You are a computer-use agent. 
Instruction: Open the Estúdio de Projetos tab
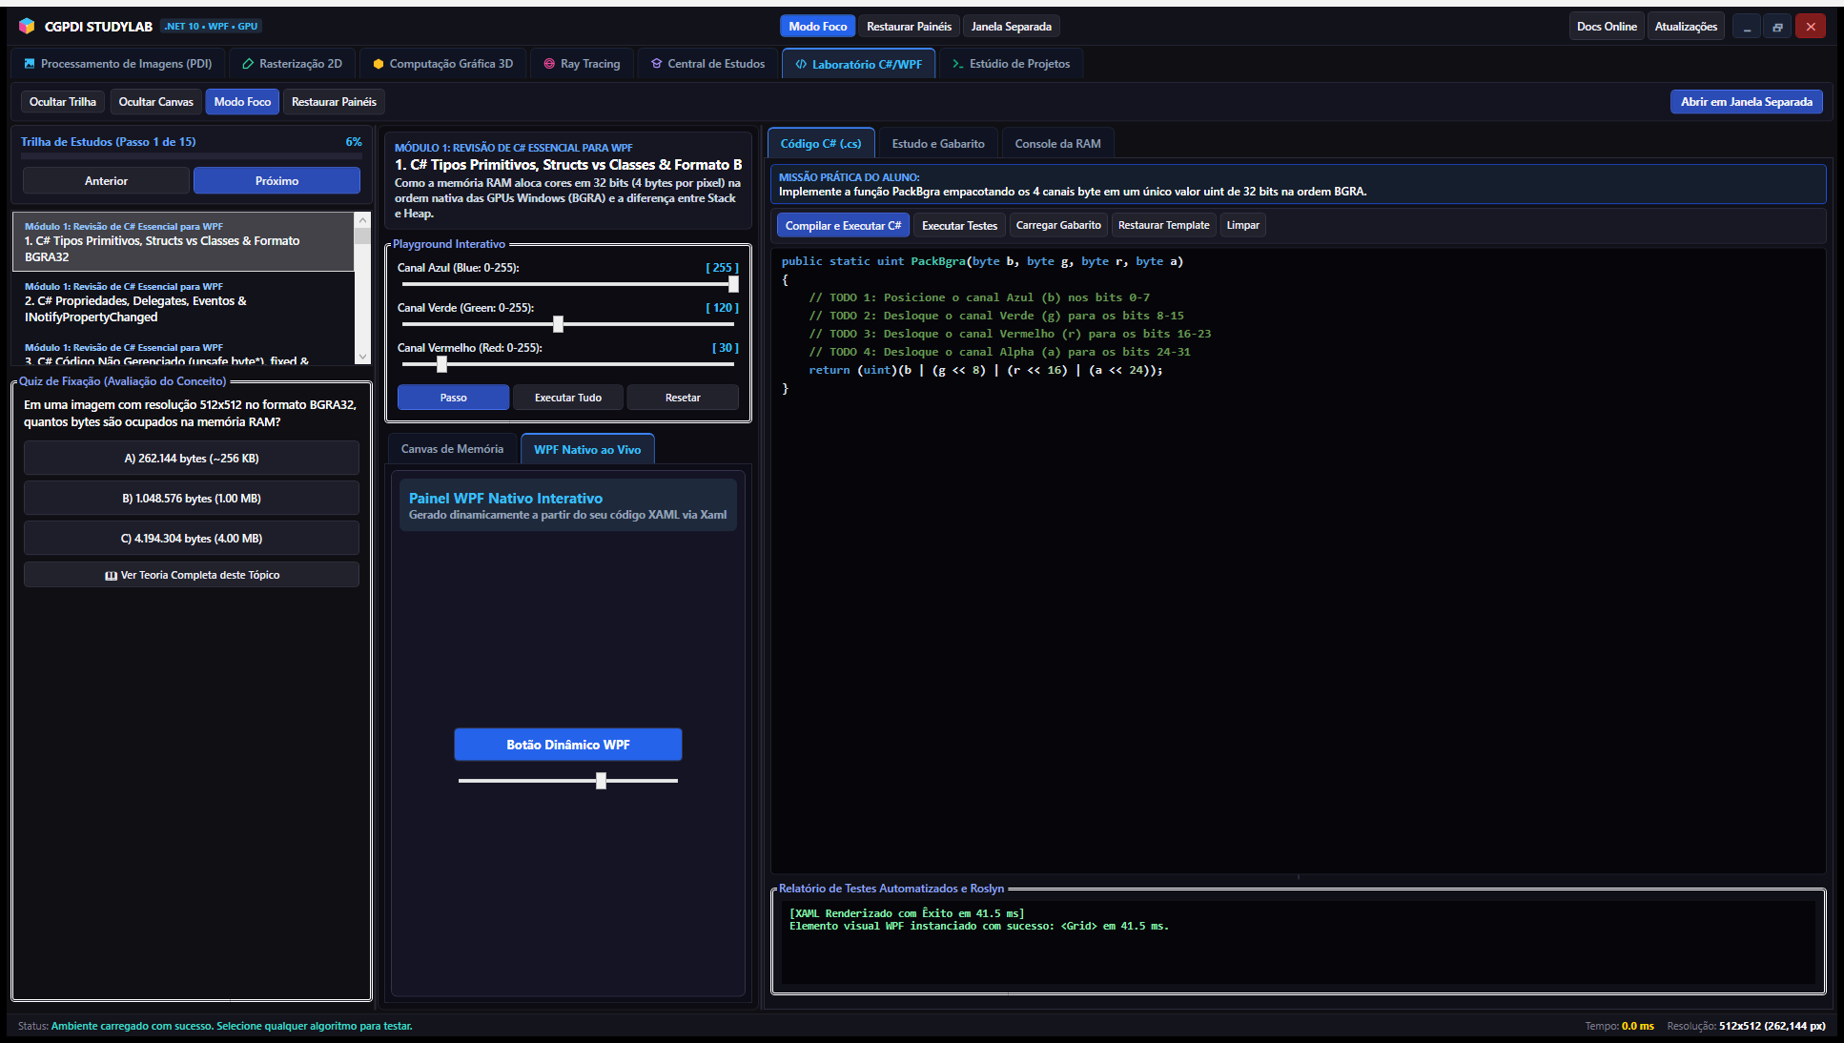pyautogui.click(x=1011, y=64)
